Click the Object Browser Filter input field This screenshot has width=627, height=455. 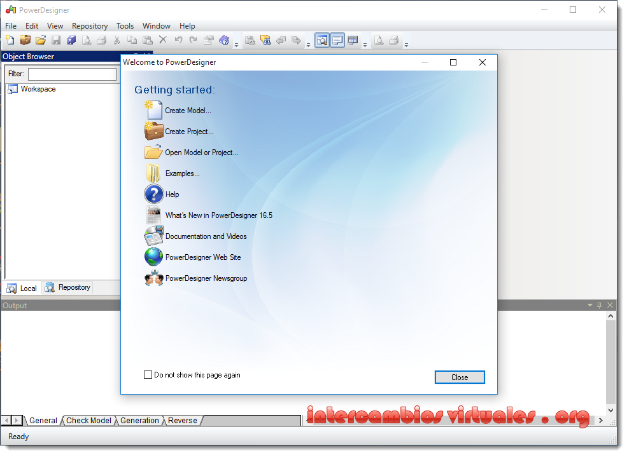(73, 74)
